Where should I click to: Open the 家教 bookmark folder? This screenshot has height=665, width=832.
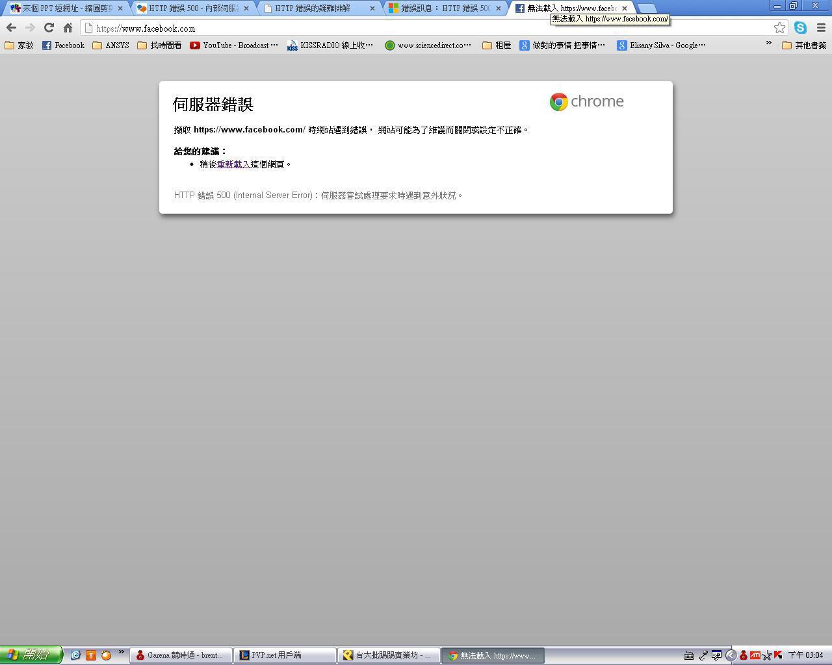pos(19,45)
